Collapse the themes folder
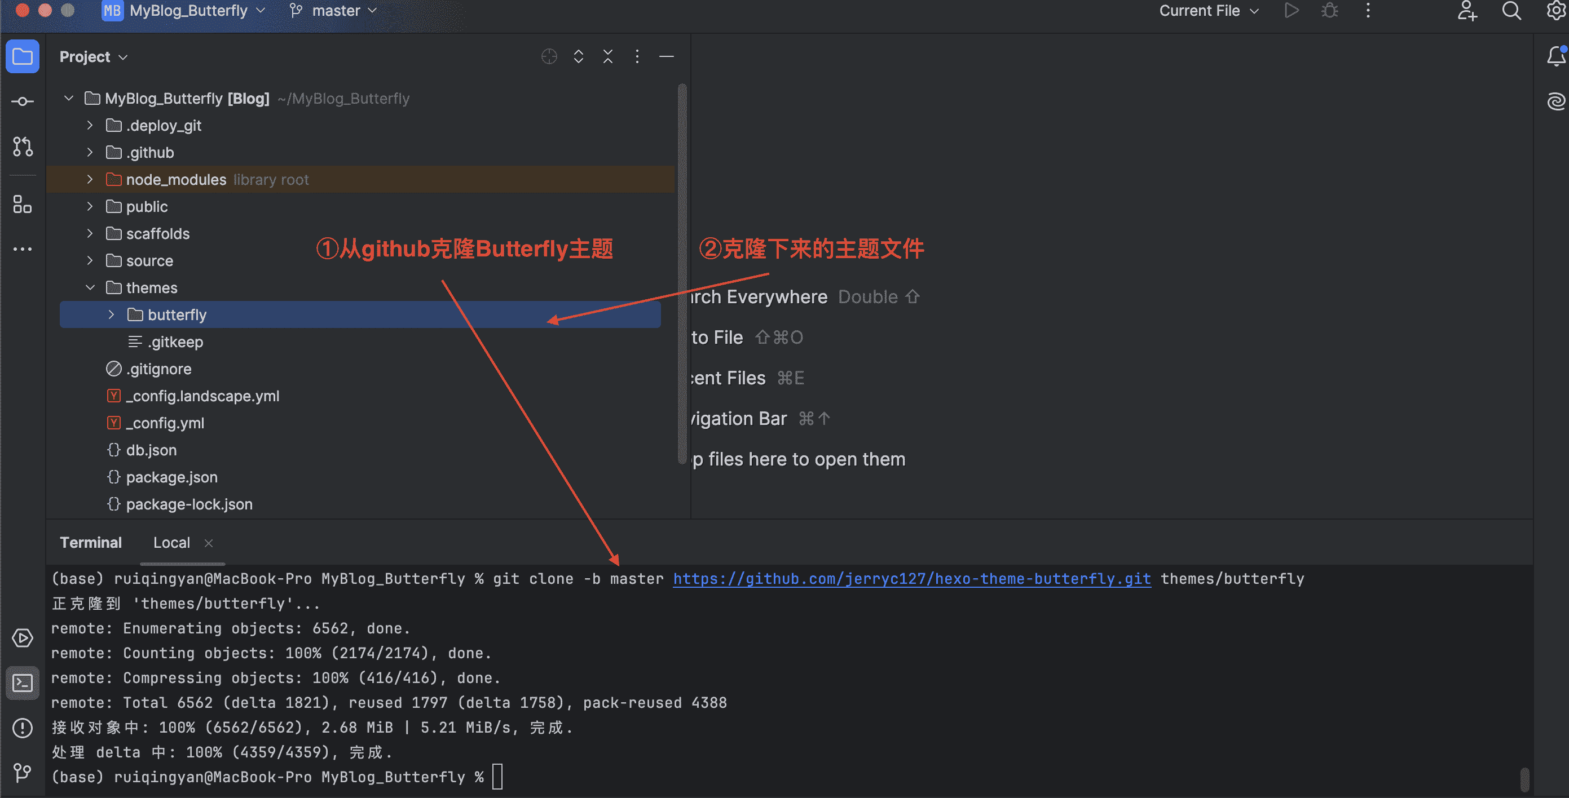 pyautogui.click(x=90, y=287)
